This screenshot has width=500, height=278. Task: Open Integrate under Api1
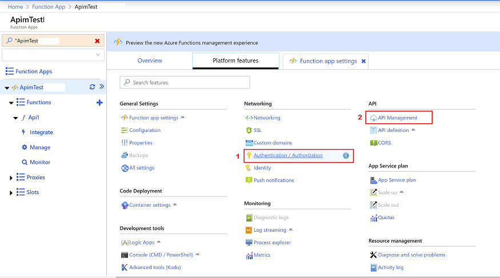41,132
